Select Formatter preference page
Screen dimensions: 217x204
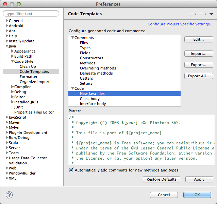click(29, 77)
